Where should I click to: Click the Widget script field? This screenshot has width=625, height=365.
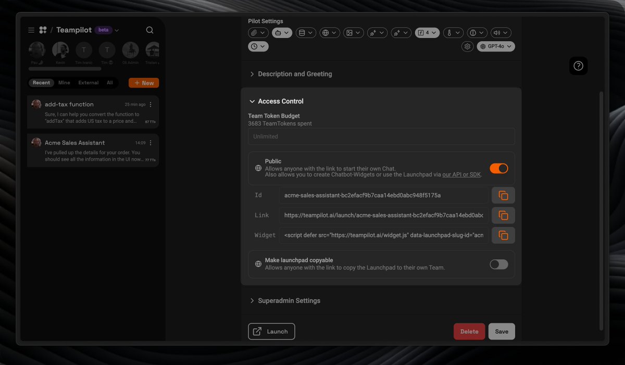pyautogui.click(x=384, y=235)
